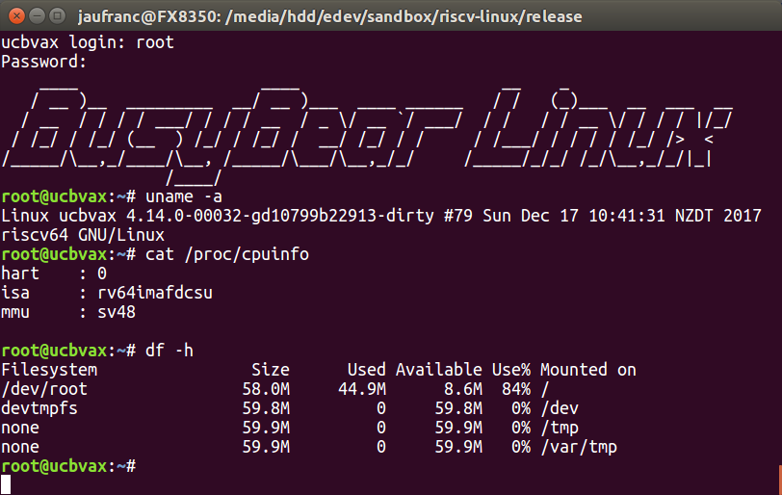Click isa value 'rv64imafdcsu'

coord(155,293)
